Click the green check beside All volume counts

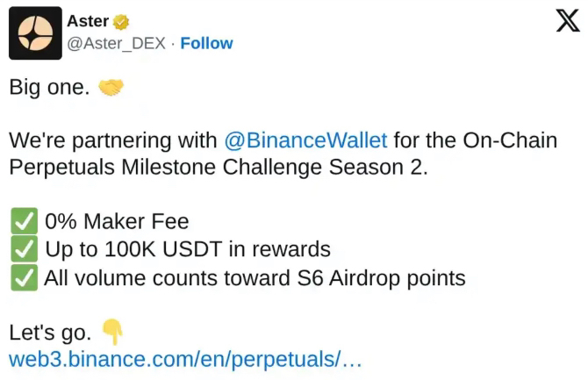tap(23, 278)
